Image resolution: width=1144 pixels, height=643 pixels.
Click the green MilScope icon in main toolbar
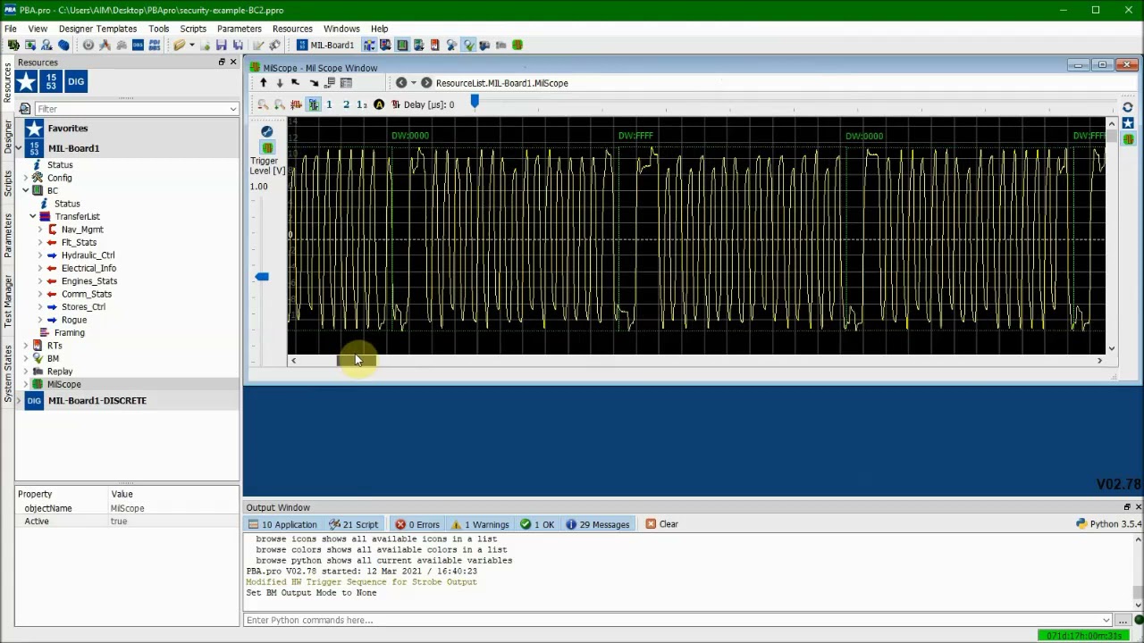point(517,45)
